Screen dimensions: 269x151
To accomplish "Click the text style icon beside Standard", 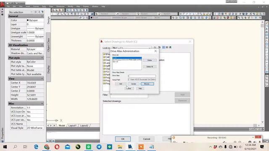I will click(x=97, y=14).
